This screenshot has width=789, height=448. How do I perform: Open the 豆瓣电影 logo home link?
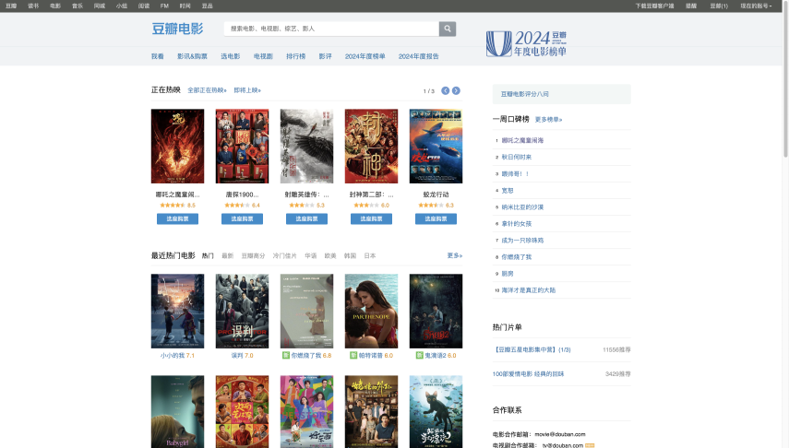coord(177,29)
